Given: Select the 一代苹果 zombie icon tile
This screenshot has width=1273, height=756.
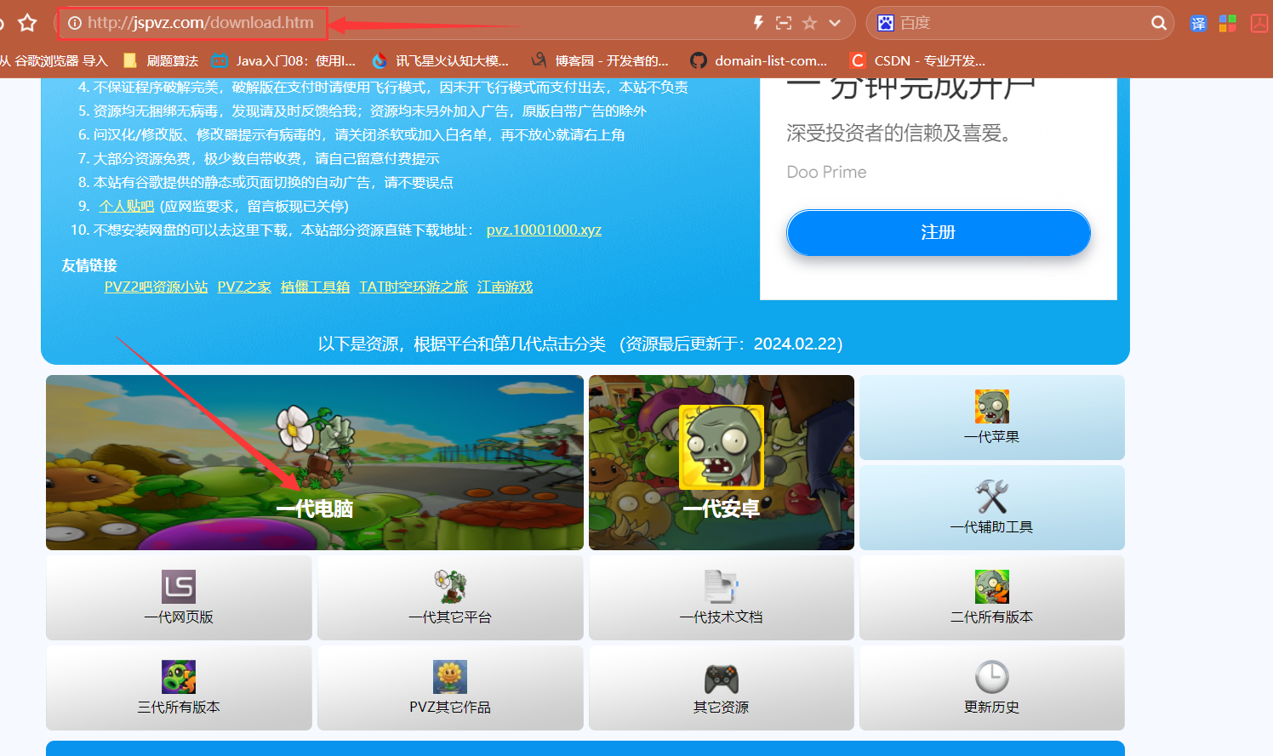Looking at the screenshot, I should point(992,418).
